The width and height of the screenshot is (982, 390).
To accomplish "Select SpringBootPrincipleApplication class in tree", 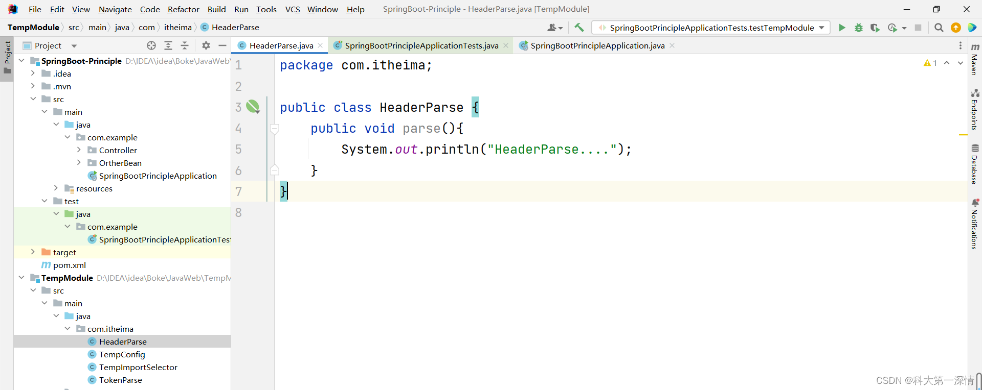I will (x=158, y=176).
